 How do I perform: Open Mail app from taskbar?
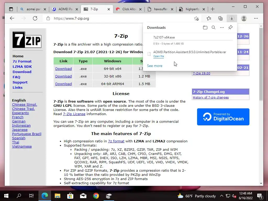83,196
